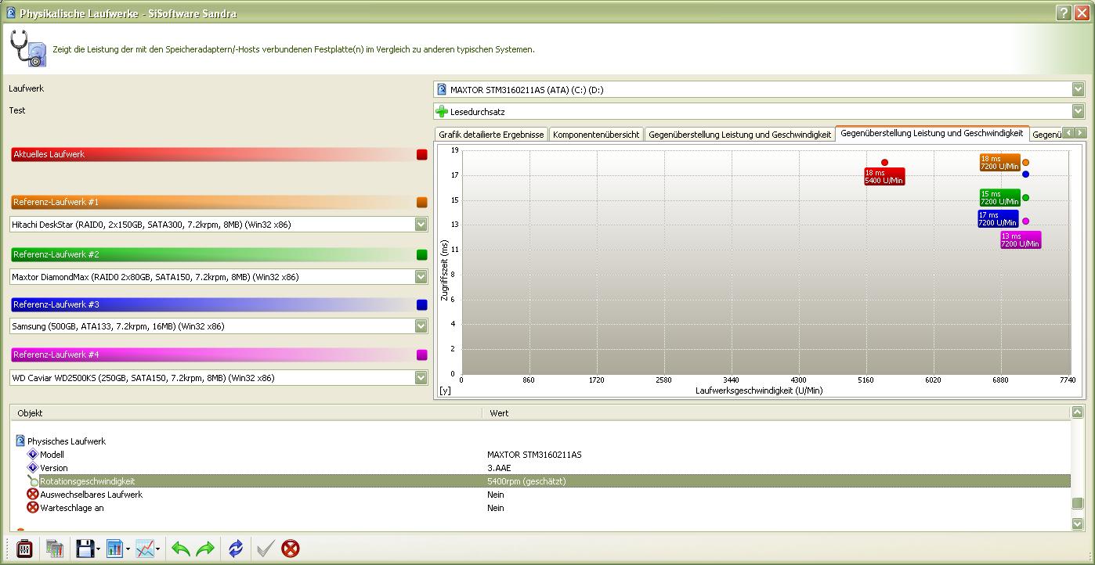
Task: Click the green 15 ms 7200 U/Min label
Action: [1000, 197]
